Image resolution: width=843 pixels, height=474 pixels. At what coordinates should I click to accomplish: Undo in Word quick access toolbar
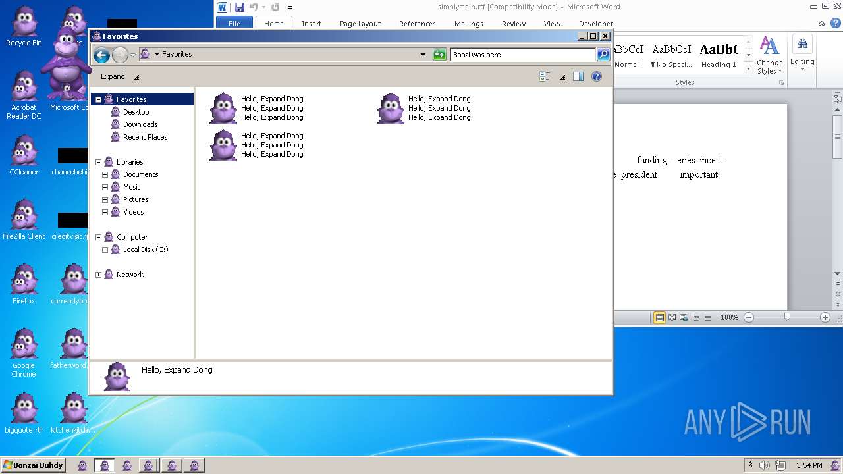click(x=254, y=7)
